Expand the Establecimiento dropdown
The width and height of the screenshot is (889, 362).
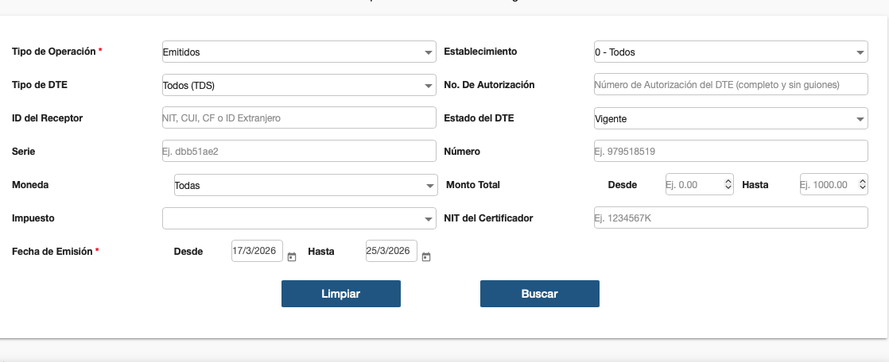731,52
